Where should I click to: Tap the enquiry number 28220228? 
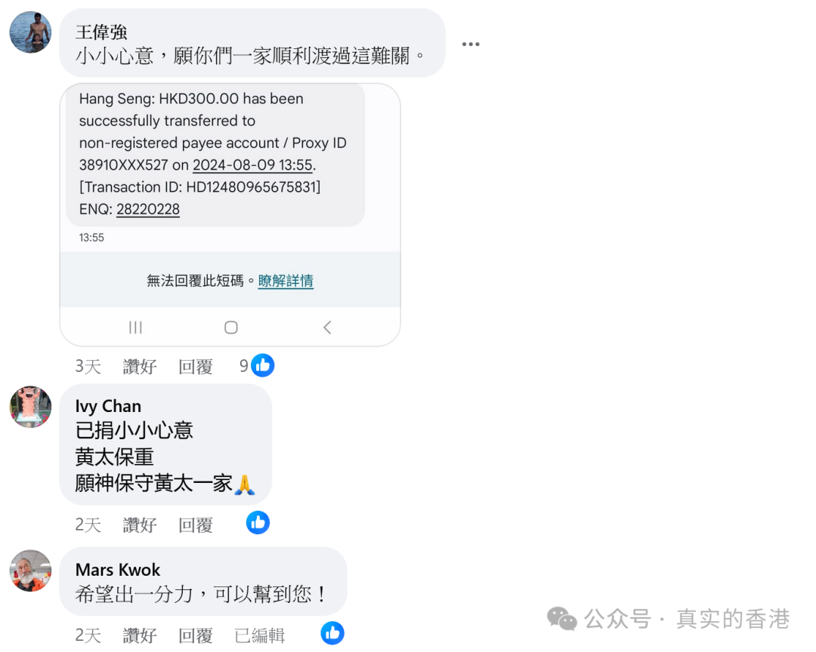(148, 209)
